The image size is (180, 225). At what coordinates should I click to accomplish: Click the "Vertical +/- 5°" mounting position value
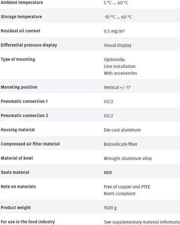point(117,87)
